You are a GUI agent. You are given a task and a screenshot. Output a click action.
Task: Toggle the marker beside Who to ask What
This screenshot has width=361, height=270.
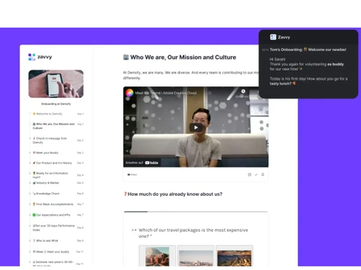coord(30,240)
